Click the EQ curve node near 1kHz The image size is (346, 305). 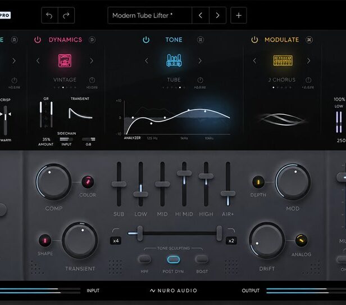(x=189, y=110)
